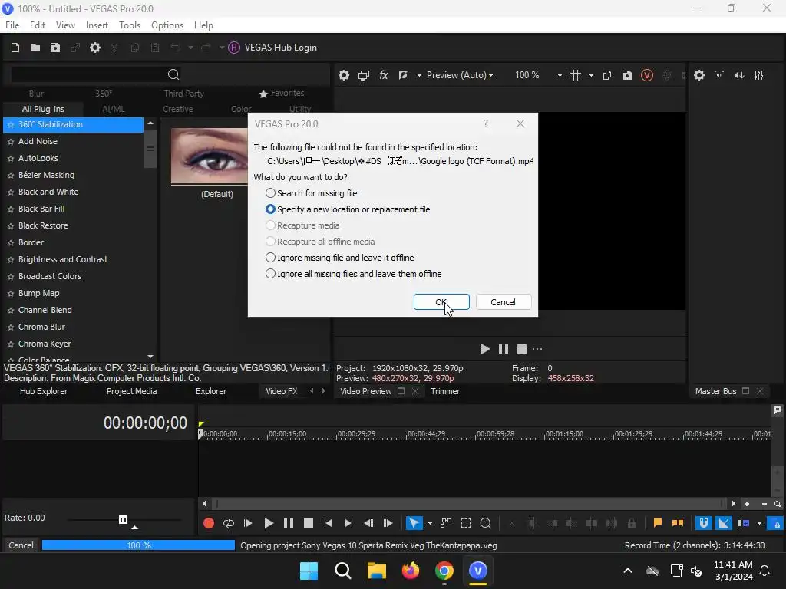
Task: Insert marker with orange flag icon
Action: (658, 523)
